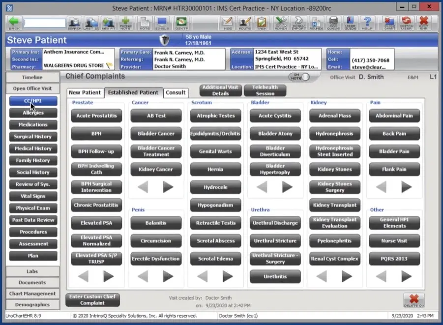Open the Route toolbar icon
The width and height of the screenshot is (443, 325).
point(244,23)
